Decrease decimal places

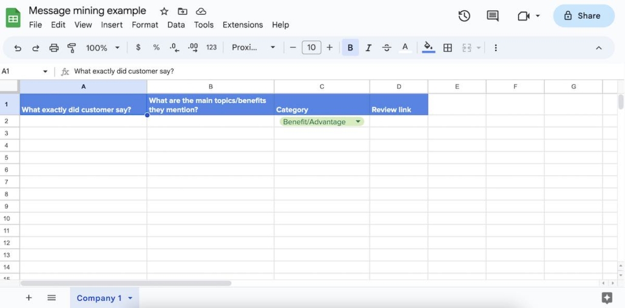[174, 48]
